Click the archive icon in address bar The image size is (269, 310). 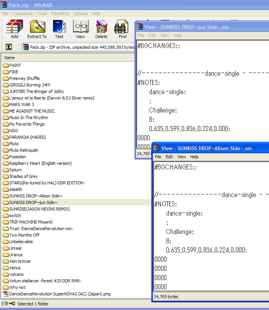coord(25,47)
